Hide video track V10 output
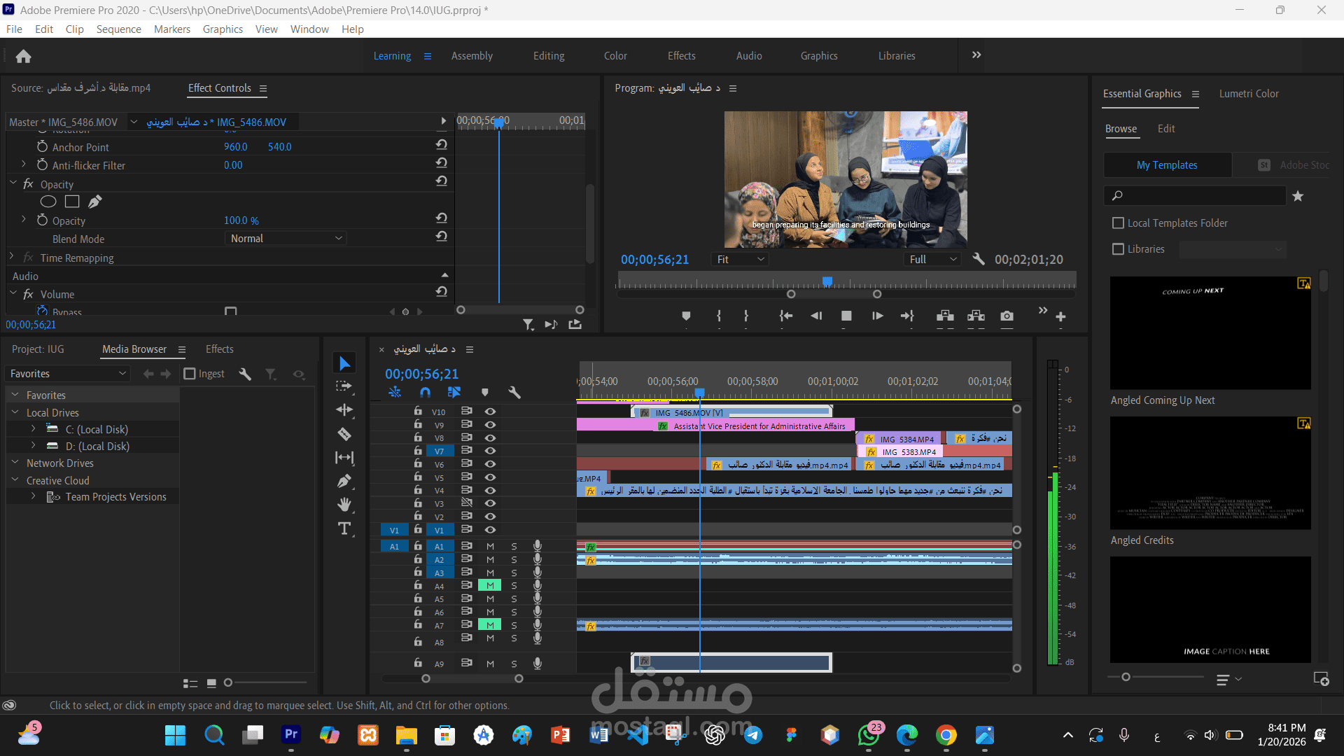This screenshot has height=756, width=1344. tap(490, 412)
